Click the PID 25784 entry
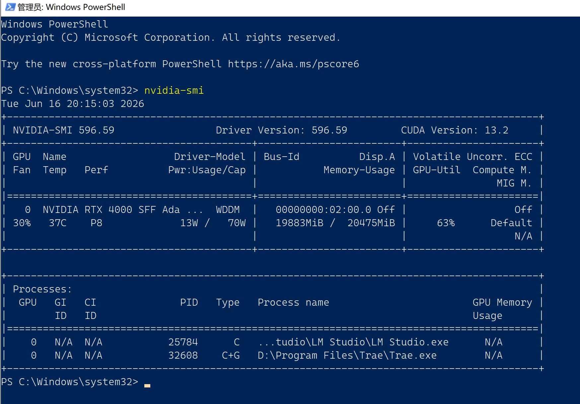 click(183, 342)
